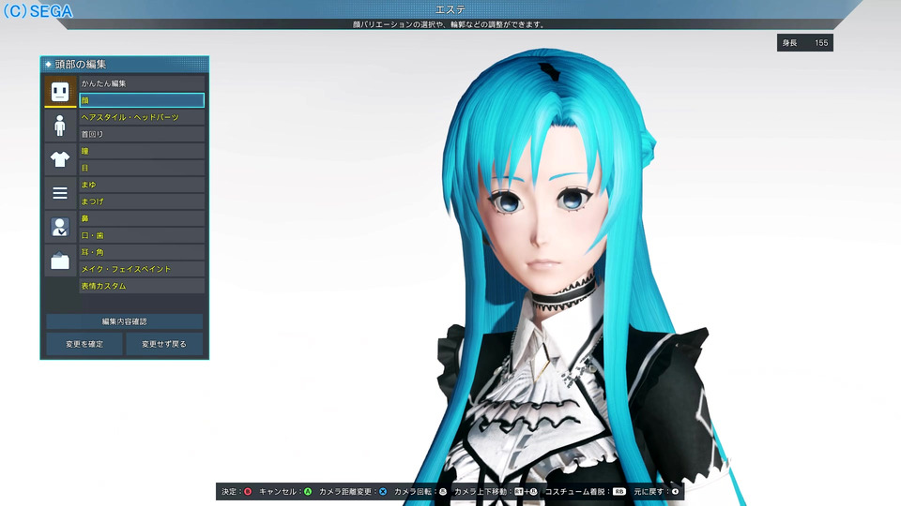Open 瞳 (pupil) menu entry

point(142,151)
